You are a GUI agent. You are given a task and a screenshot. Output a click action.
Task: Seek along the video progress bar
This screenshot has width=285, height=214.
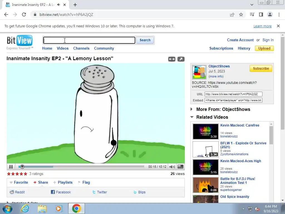coord(81,167)
